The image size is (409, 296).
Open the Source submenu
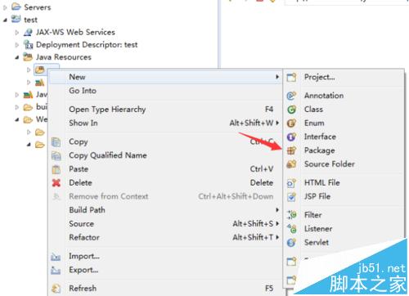(165, 223)
